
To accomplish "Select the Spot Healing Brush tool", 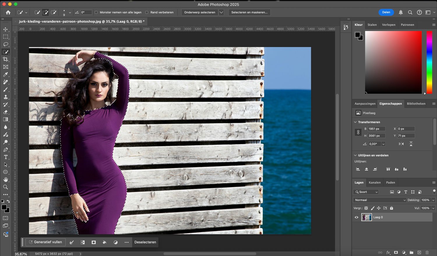I will click(6, 82).
